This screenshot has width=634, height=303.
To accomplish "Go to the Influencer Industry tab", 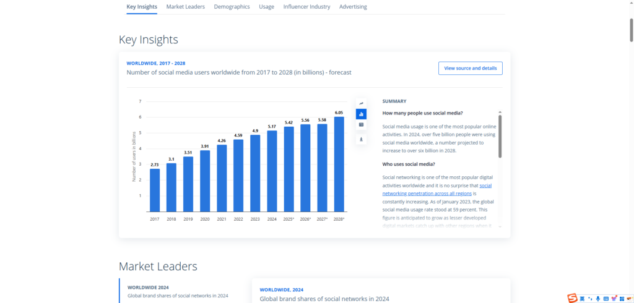I will click(306, 7).
